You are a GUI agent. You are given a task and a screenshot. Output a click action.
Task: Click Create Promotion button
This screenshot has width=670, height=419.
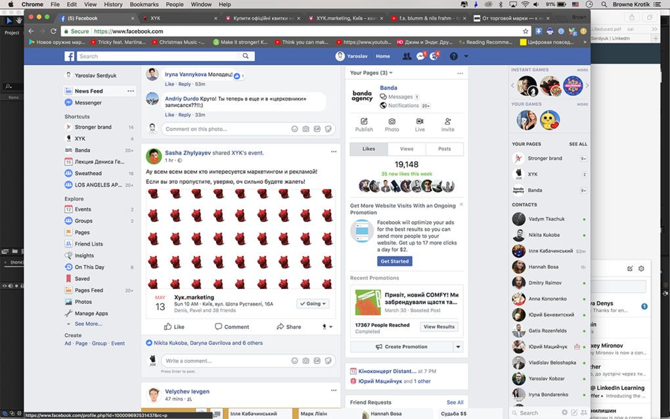click(x=401, y=347)
